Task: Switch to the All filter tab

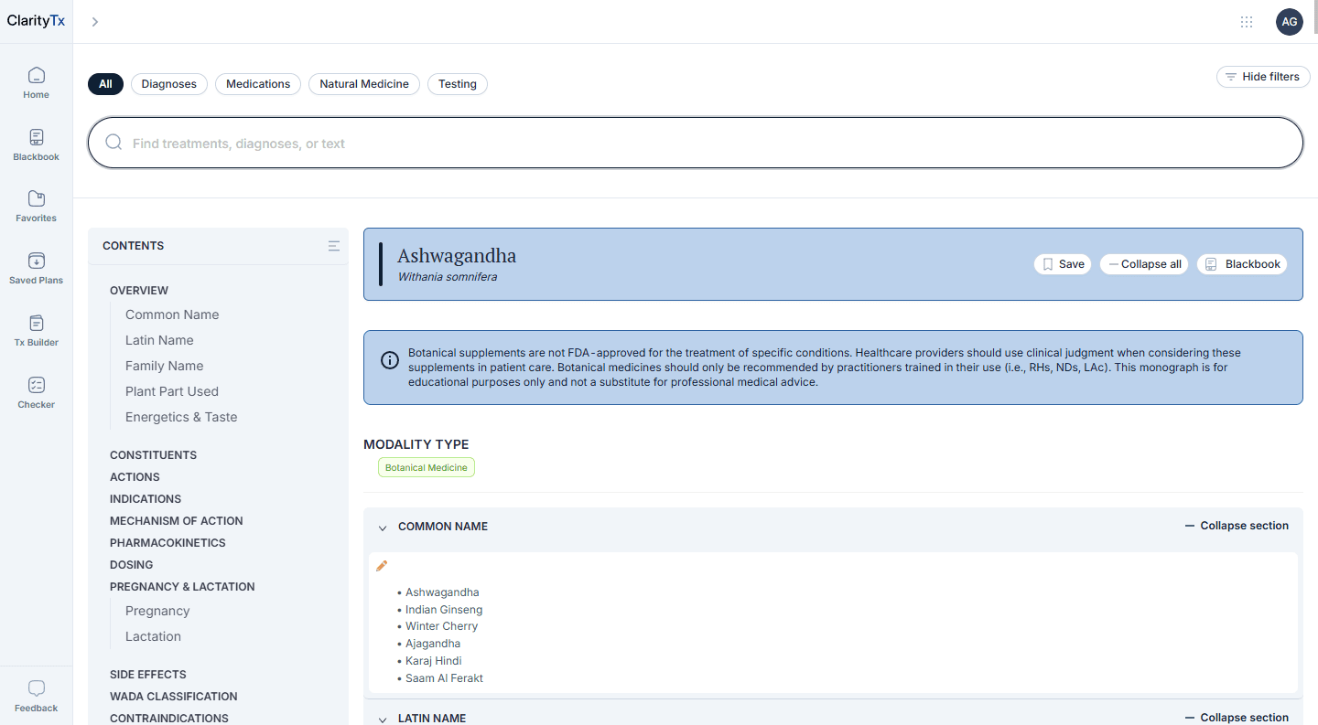Action: tap(105, 83)
